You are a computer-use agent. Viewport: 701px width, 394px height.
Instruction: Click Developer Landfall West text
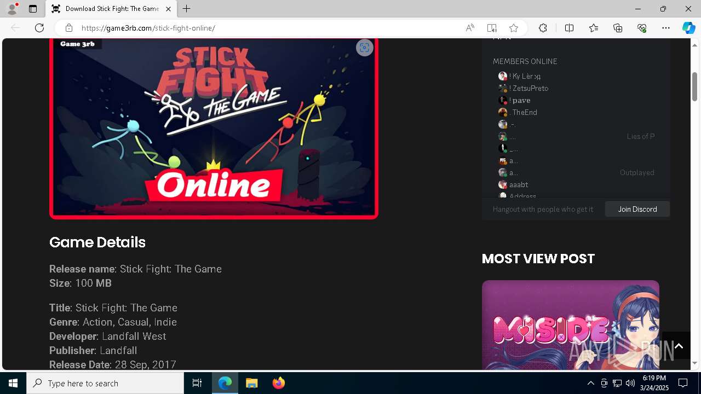coord(107,336)
